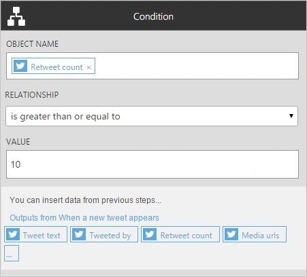The height and width of the screenshot is (277, 307).
Task: Click the Twitter icon on Media urls
Action: coord(231,234)
